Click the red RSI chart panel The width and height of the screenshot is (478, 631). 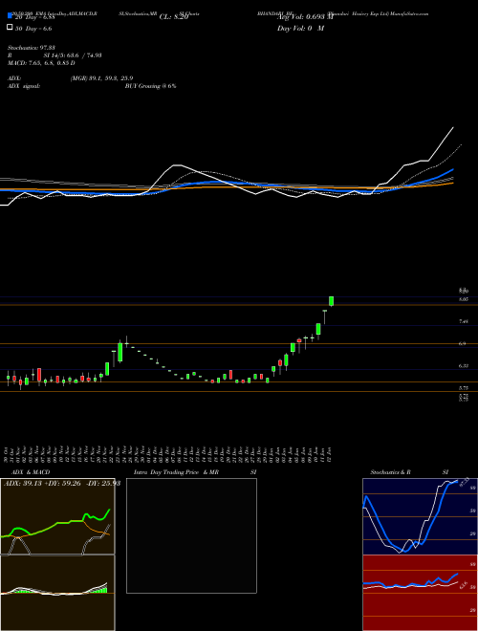click(420, 593)
